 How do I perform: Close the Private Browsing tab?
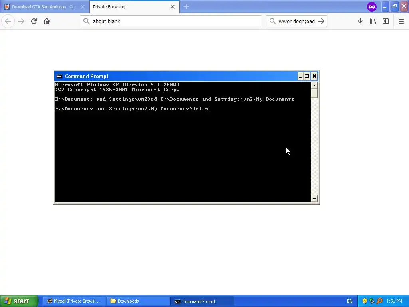click(173, 7)
